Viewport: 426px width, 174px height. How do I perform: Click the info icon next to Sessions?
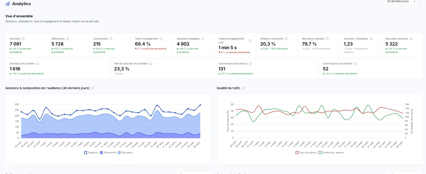[23, 39]
